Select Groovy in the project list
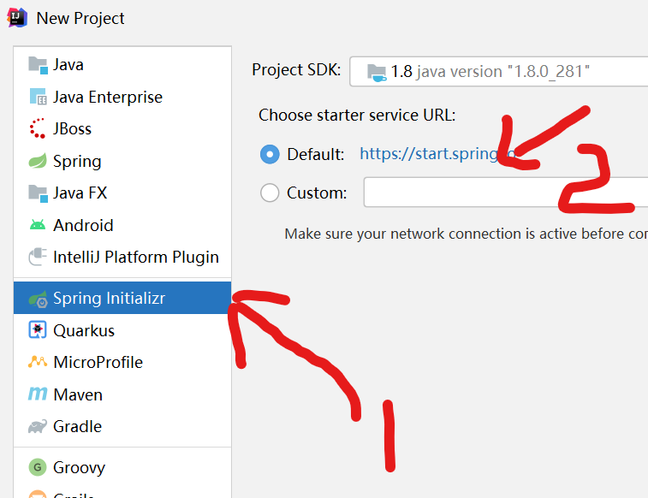Image resolution: width=648 pixels, height=498 pixels. click(79, 467)
